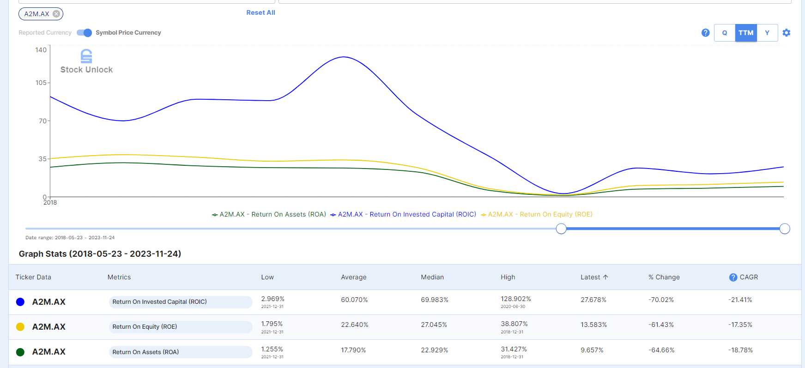
Task: Sort by Low column header
Action: 267,277
